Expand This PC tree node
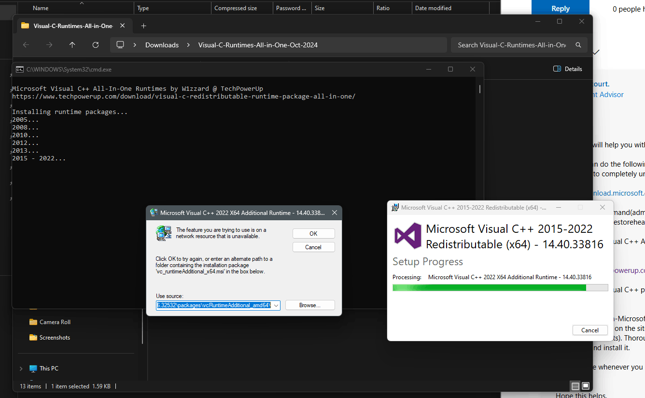 21,369
